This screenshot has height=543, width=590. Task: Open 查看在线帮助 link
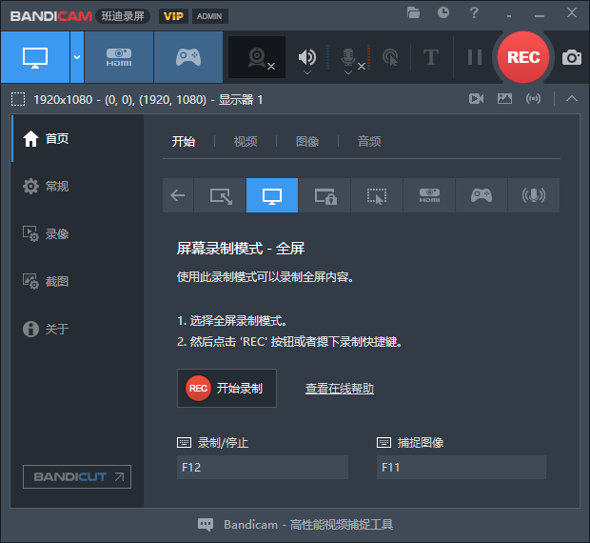(x=339, y=389)
